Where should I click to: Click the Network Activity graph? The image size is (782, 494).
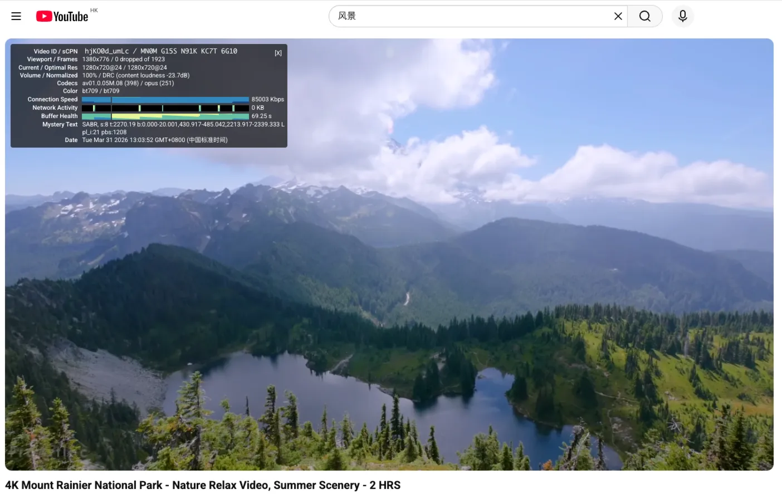(165, 108)
